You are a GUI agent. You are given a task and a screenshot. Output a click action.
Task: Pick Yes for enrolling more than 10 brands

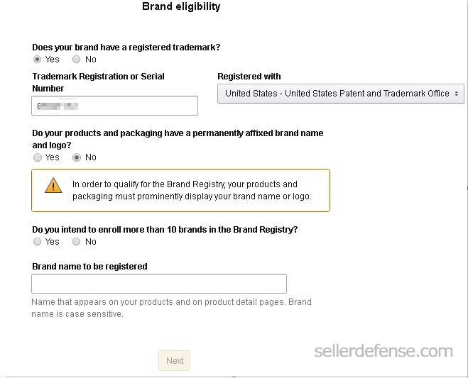coord(38,242)
